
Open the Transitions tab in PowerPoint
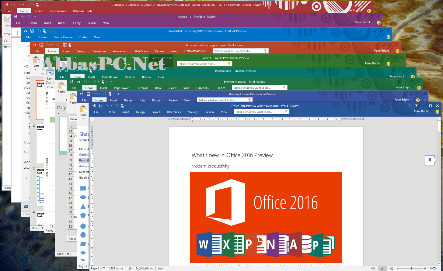click(x=99, y=51)
